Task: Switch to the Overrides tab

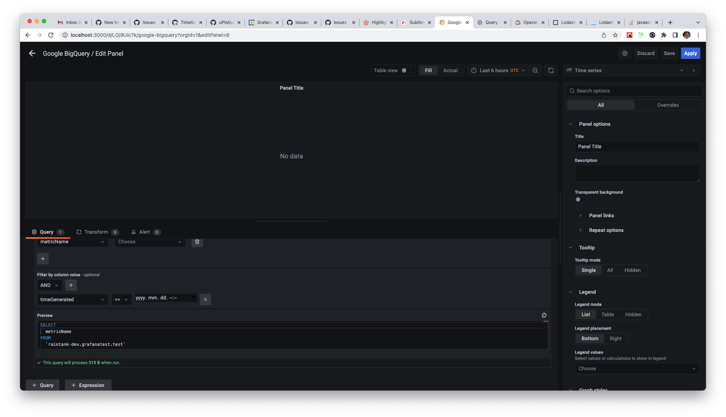Action: coord(667,105)
